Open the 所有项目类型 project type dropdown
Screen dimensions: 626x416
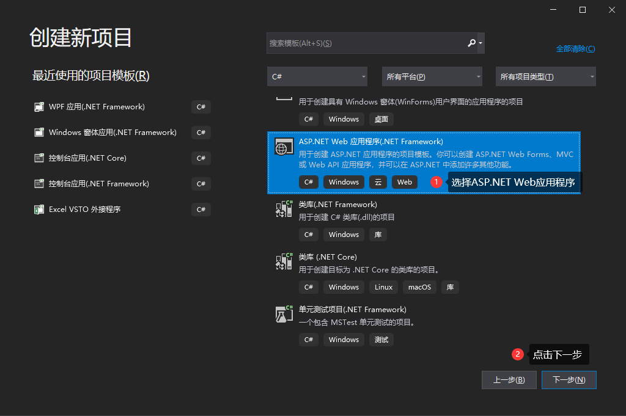546,76
